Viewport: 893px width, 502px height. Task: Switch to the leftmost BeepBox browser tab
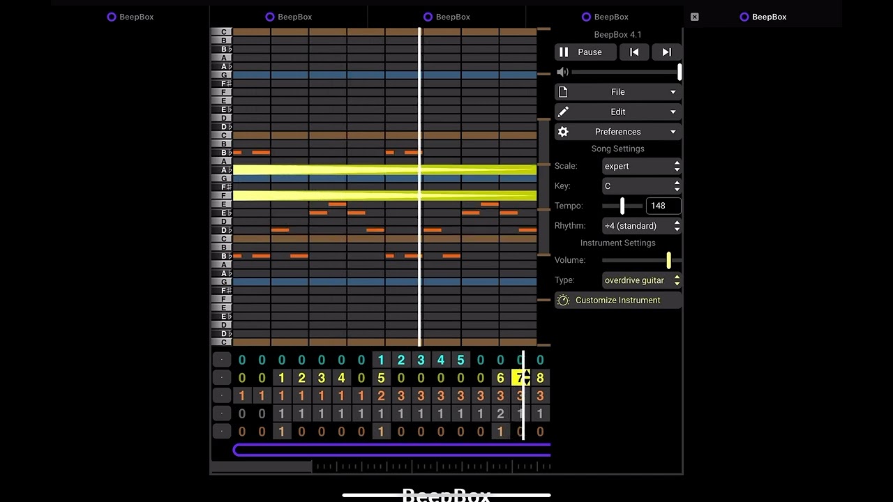(130, 17)
